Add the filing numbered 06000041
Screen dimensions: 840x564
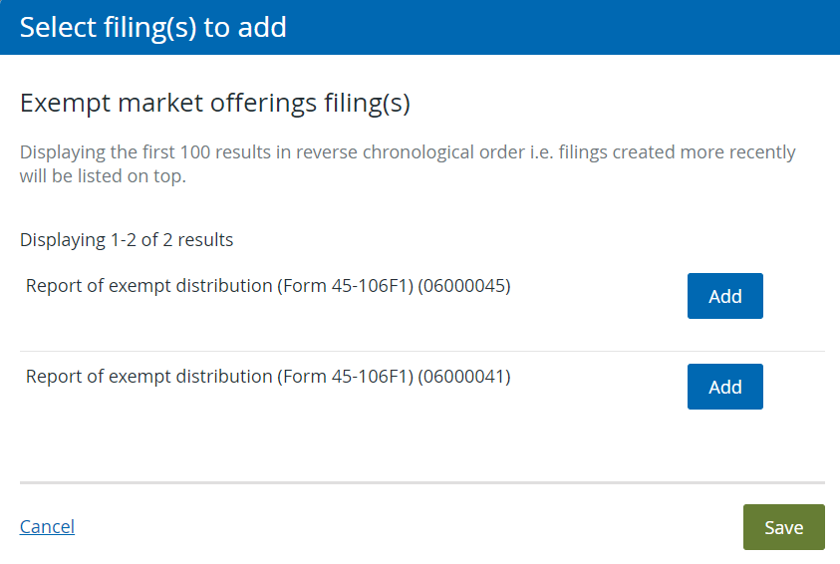click(x=724, y=387)
